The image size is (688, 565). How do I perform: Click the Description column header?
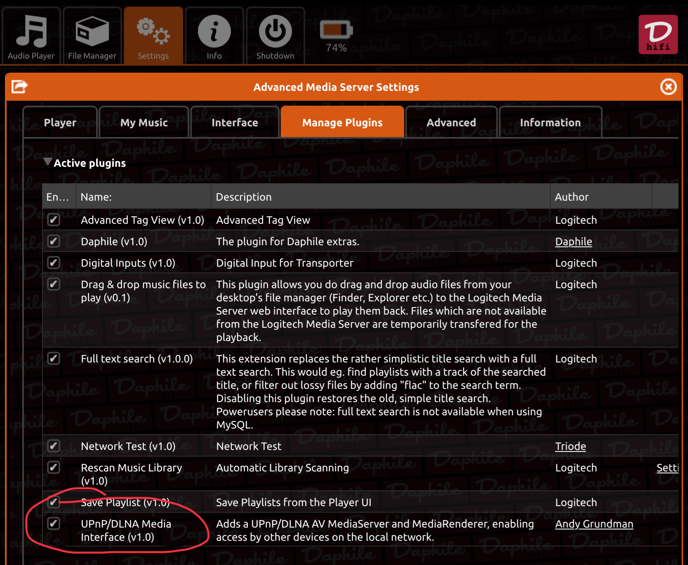[381, 196]
